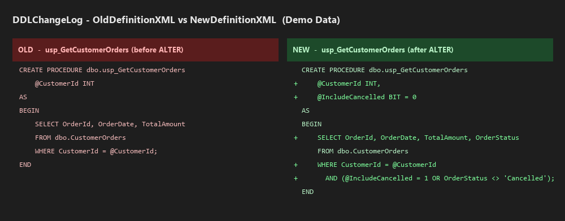Screen dimensions: 565x221
Task: Click the DDLChangeLog title heading
Action: click(x=176, y=20)
